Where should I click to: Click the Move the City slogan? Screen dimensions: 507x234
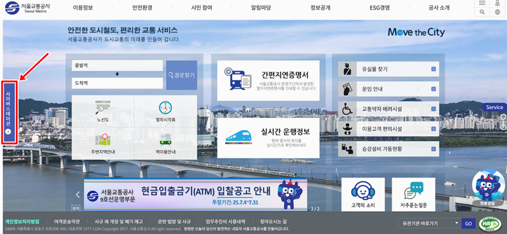pyautogui.click(x=416, y=32)
